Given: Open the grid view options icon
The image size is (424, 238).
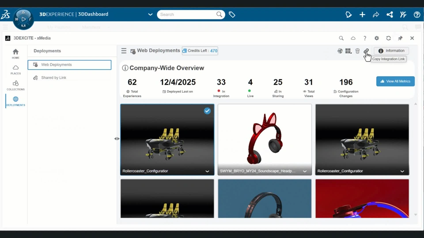Looking at the screenshot, I should pyautogui.click(x=348, y=51).
